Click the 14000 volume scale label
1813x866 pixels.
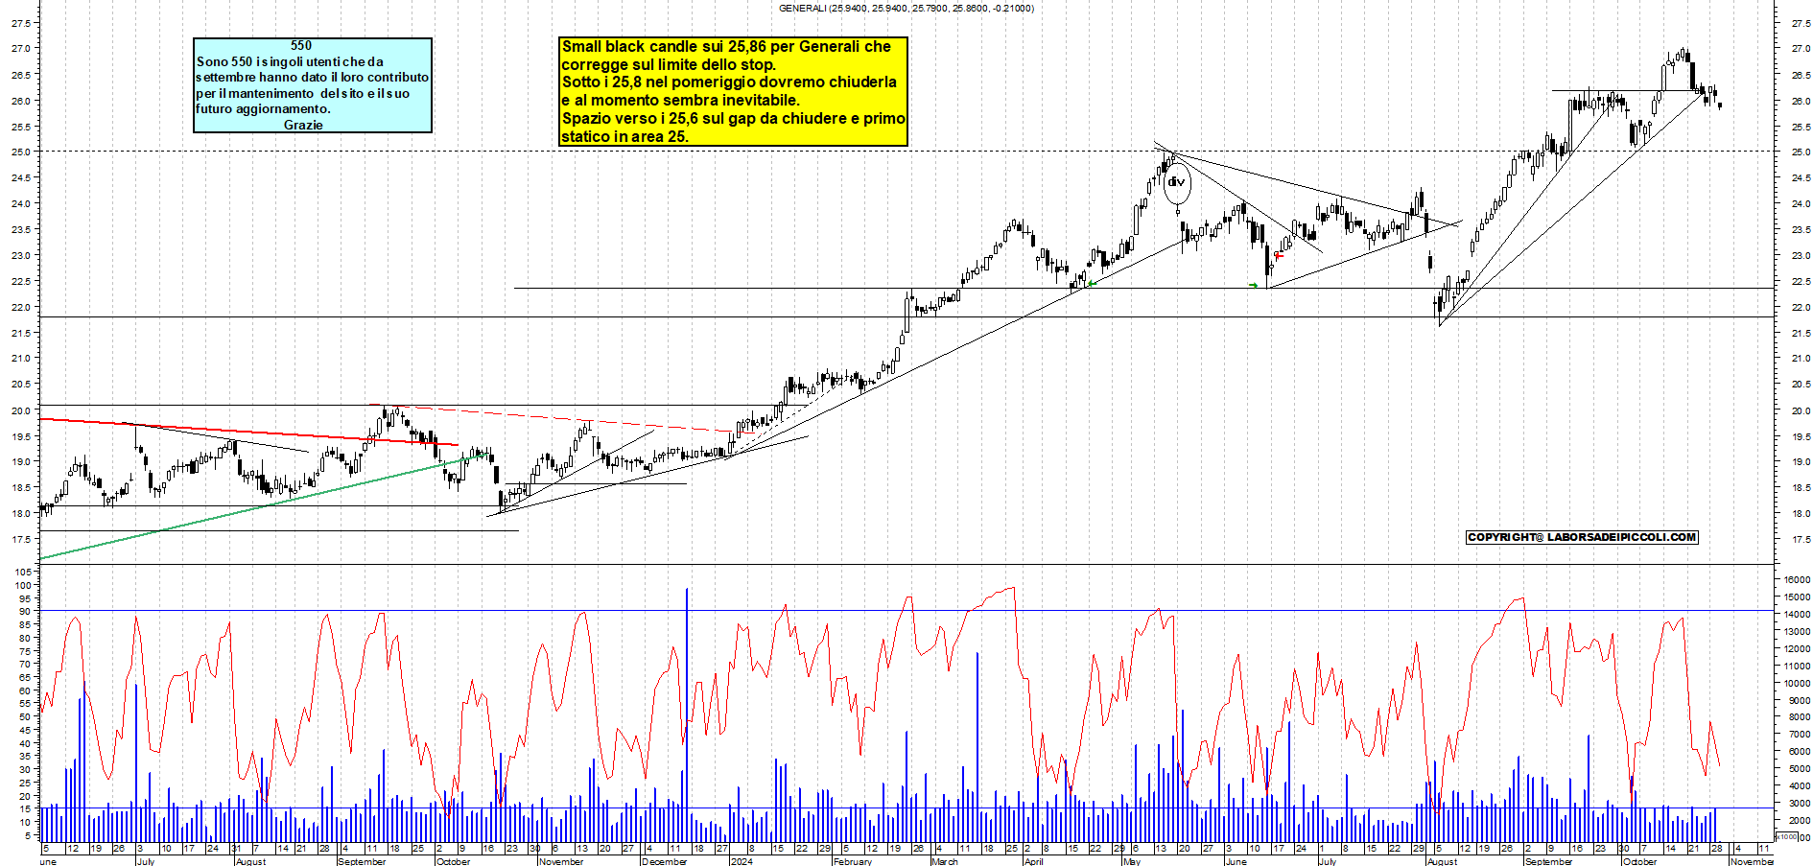(x=1796, y=615)
